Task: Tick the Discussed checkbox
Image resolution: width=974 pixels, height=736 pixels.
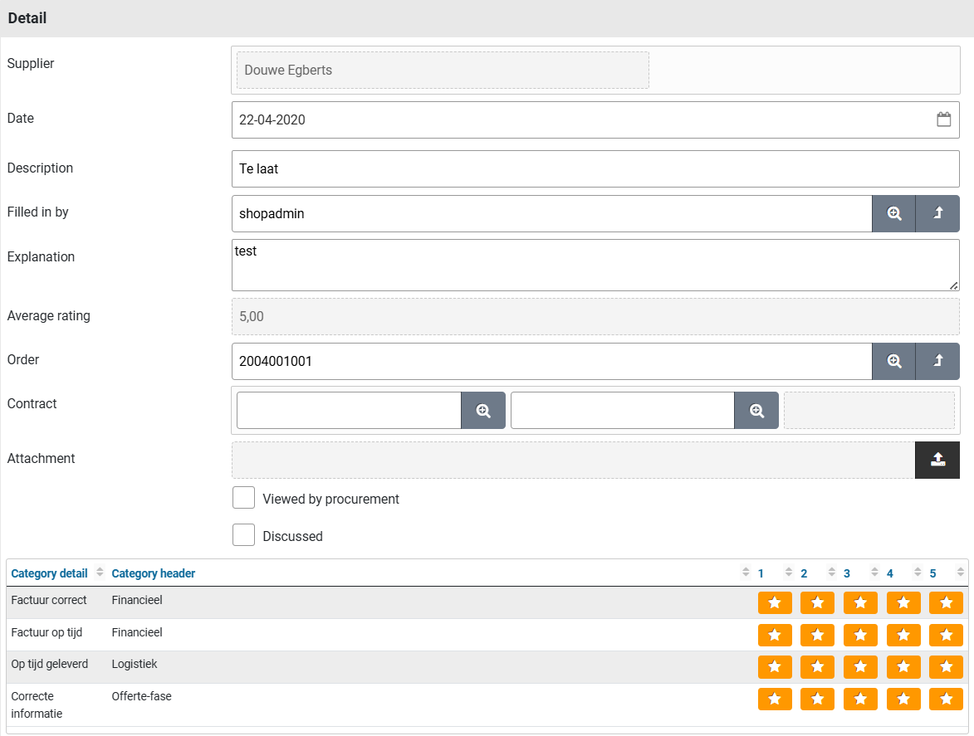Action: point(243,535)
